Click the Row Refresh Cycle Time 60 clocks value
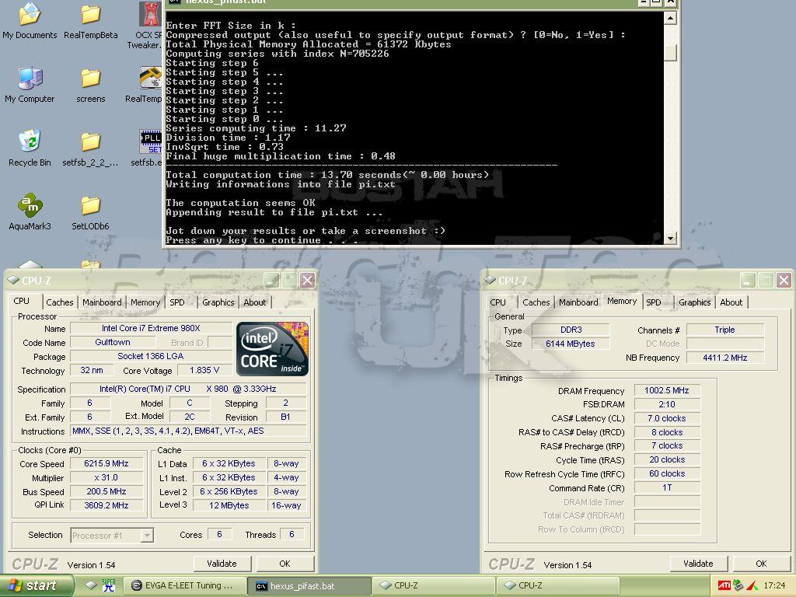 667,473
